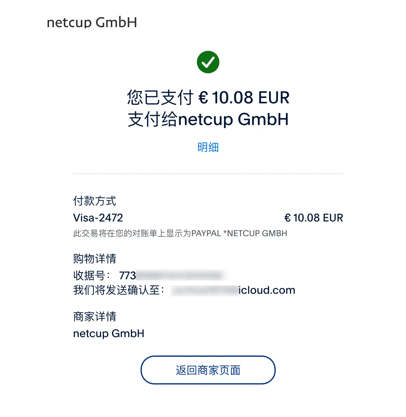406x417 pixels.
Task: Click the 付款方式 section label
Action: (x=95, y=201)
